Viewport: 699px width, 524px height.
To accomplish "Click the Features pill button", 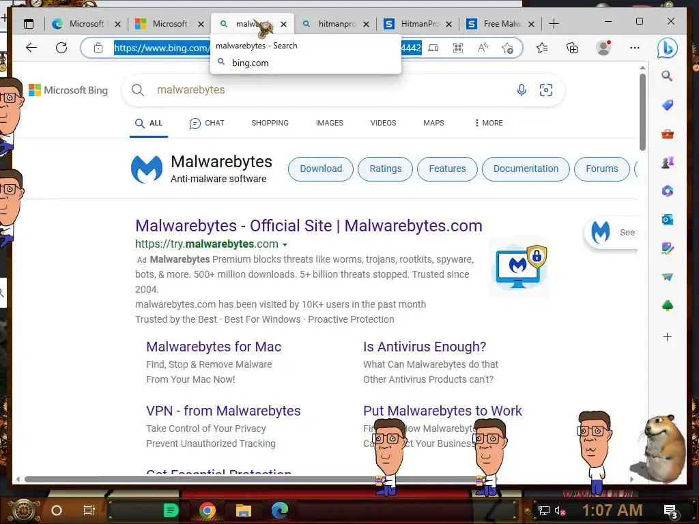I will (x=447, y=169).
